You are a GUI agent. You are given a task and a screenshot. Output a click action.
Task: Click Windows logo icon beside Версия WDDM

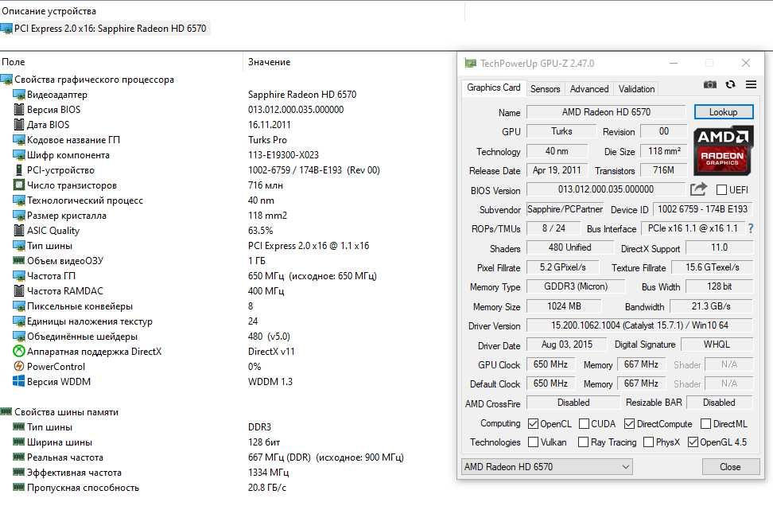pos(19,381)
